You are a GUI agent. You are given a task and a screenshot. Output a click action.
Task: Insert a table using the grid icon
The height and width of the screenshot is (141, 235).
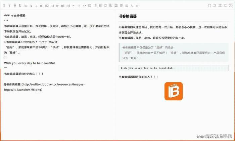point(116,6)
